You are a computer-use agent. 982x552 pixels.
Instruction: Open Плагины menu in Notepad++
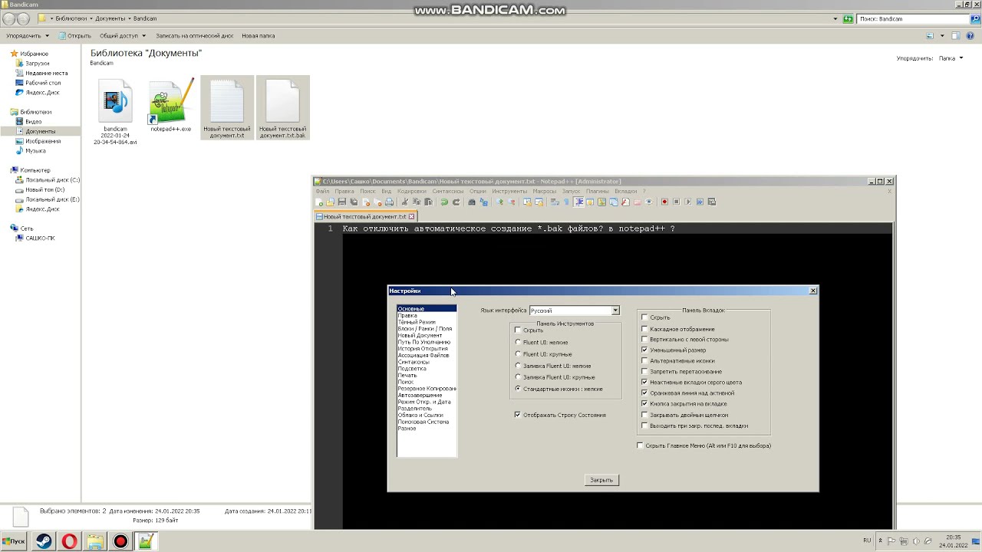598,191
